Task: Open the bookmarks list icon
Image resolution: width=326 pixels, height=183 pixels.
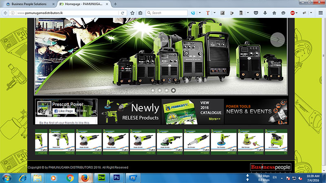Action: 140,13
